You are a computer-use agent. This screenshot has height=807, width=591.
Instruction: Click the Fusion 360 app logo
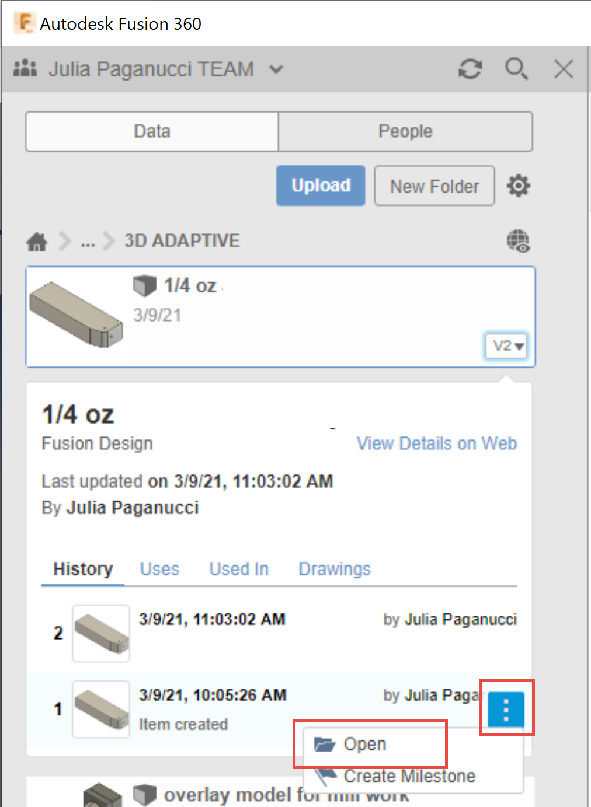[25, 23]
